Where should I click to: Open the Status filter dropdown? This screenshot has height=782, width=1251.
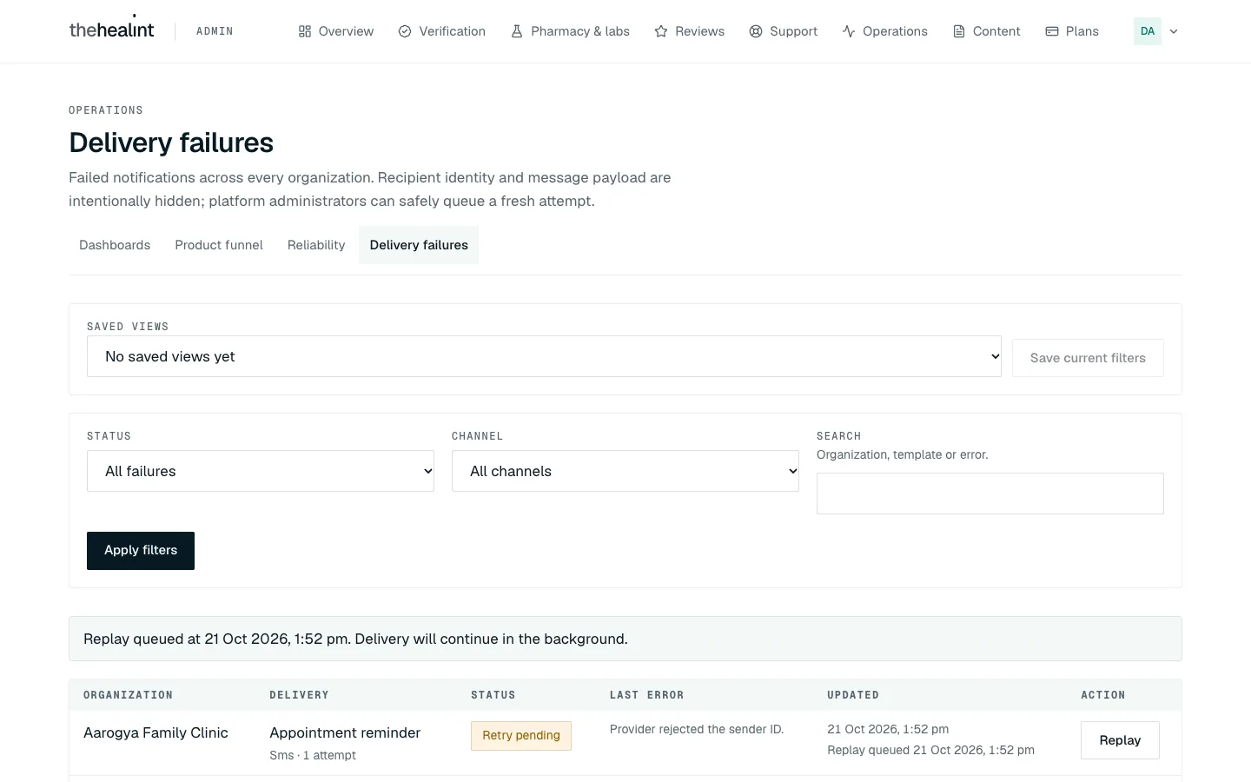(x=261, y=471)
